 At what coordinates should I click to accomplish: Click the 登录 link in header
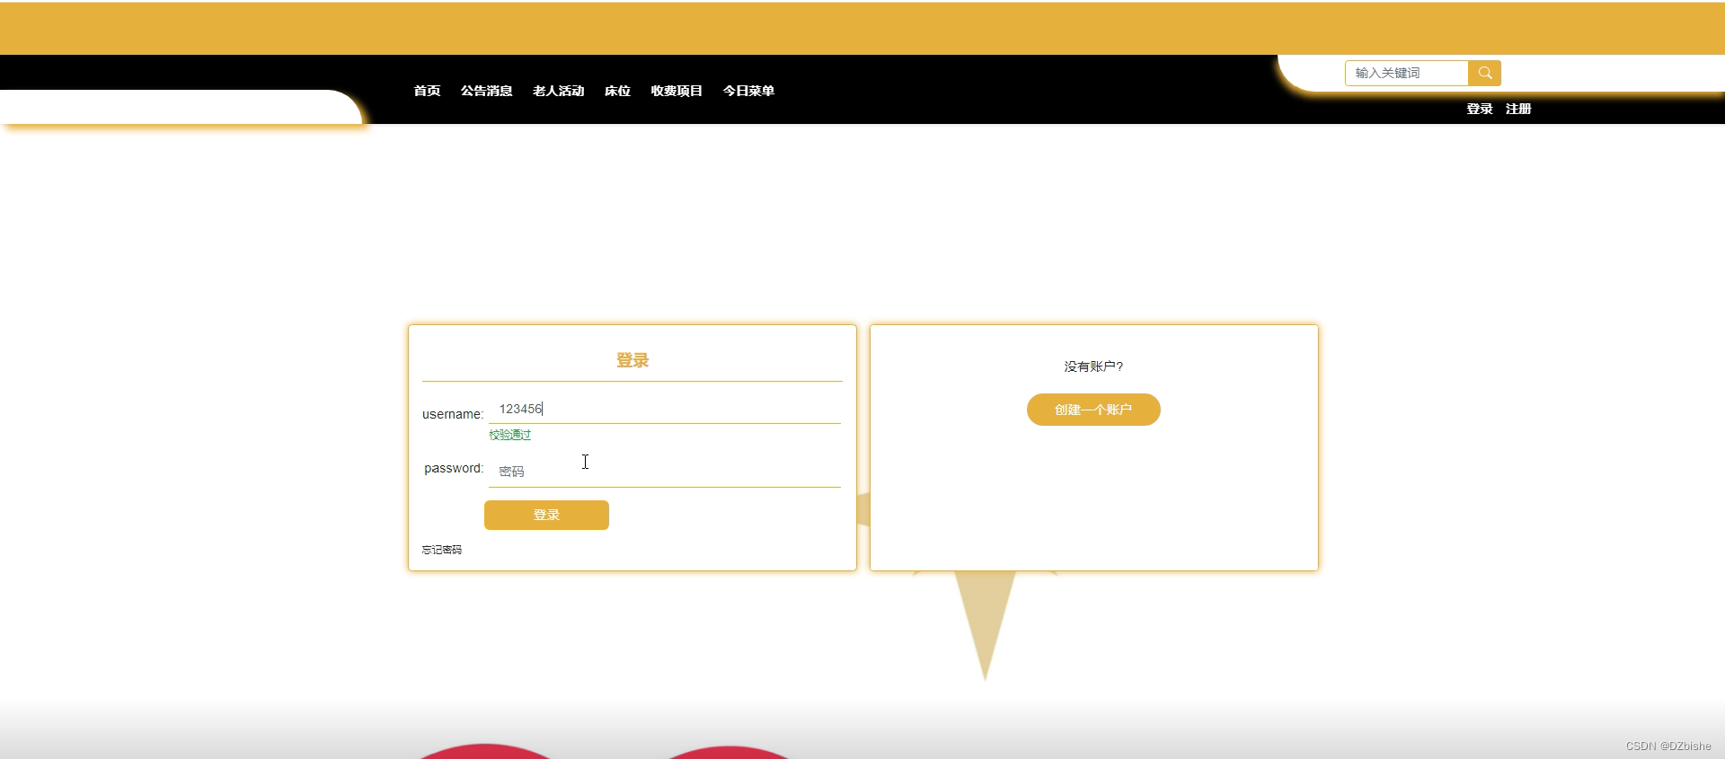(x=1480, y=109)
